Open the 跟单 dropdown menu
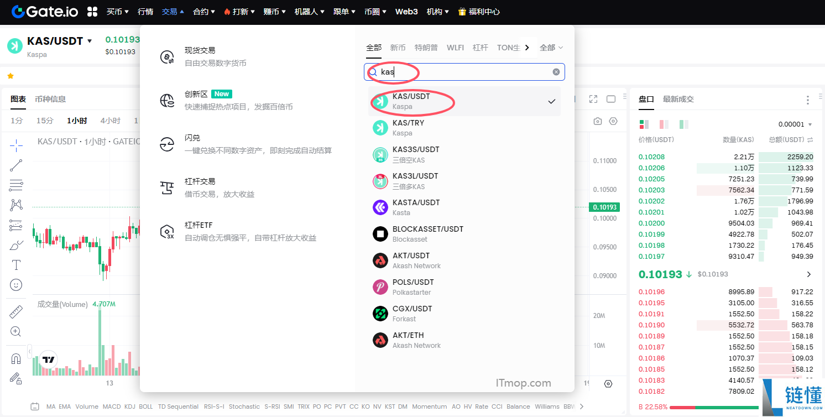The height and width of the screenshot is (417, 825). [345, 12]
